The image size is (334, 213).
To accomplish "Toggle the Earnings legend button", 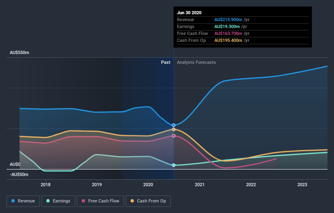I will pos(58,201).
